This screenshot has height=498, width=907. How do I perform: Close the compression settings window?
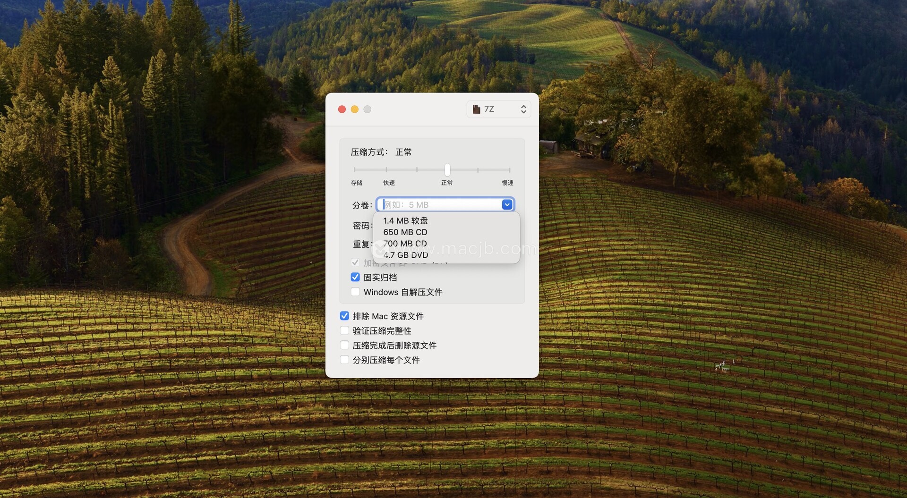pos(342,109)
